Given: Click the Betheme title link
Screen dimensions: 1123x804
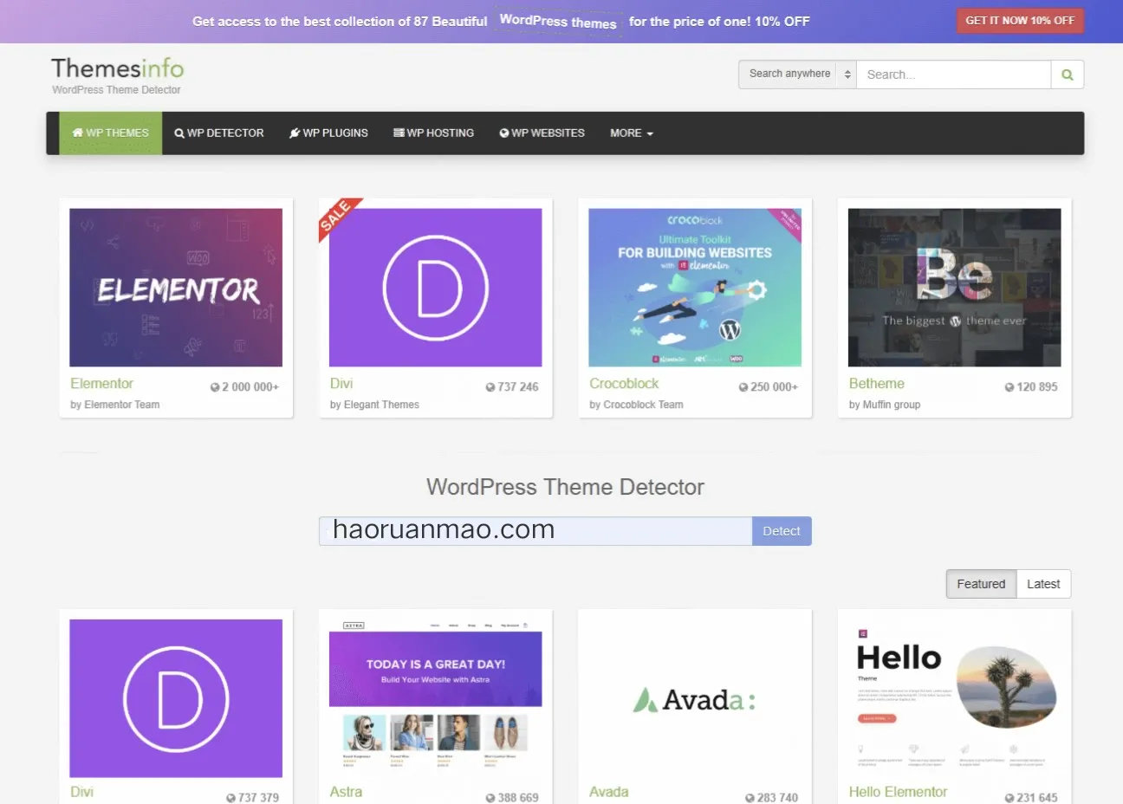Looking at the screenshot, I should click(876, 384).
